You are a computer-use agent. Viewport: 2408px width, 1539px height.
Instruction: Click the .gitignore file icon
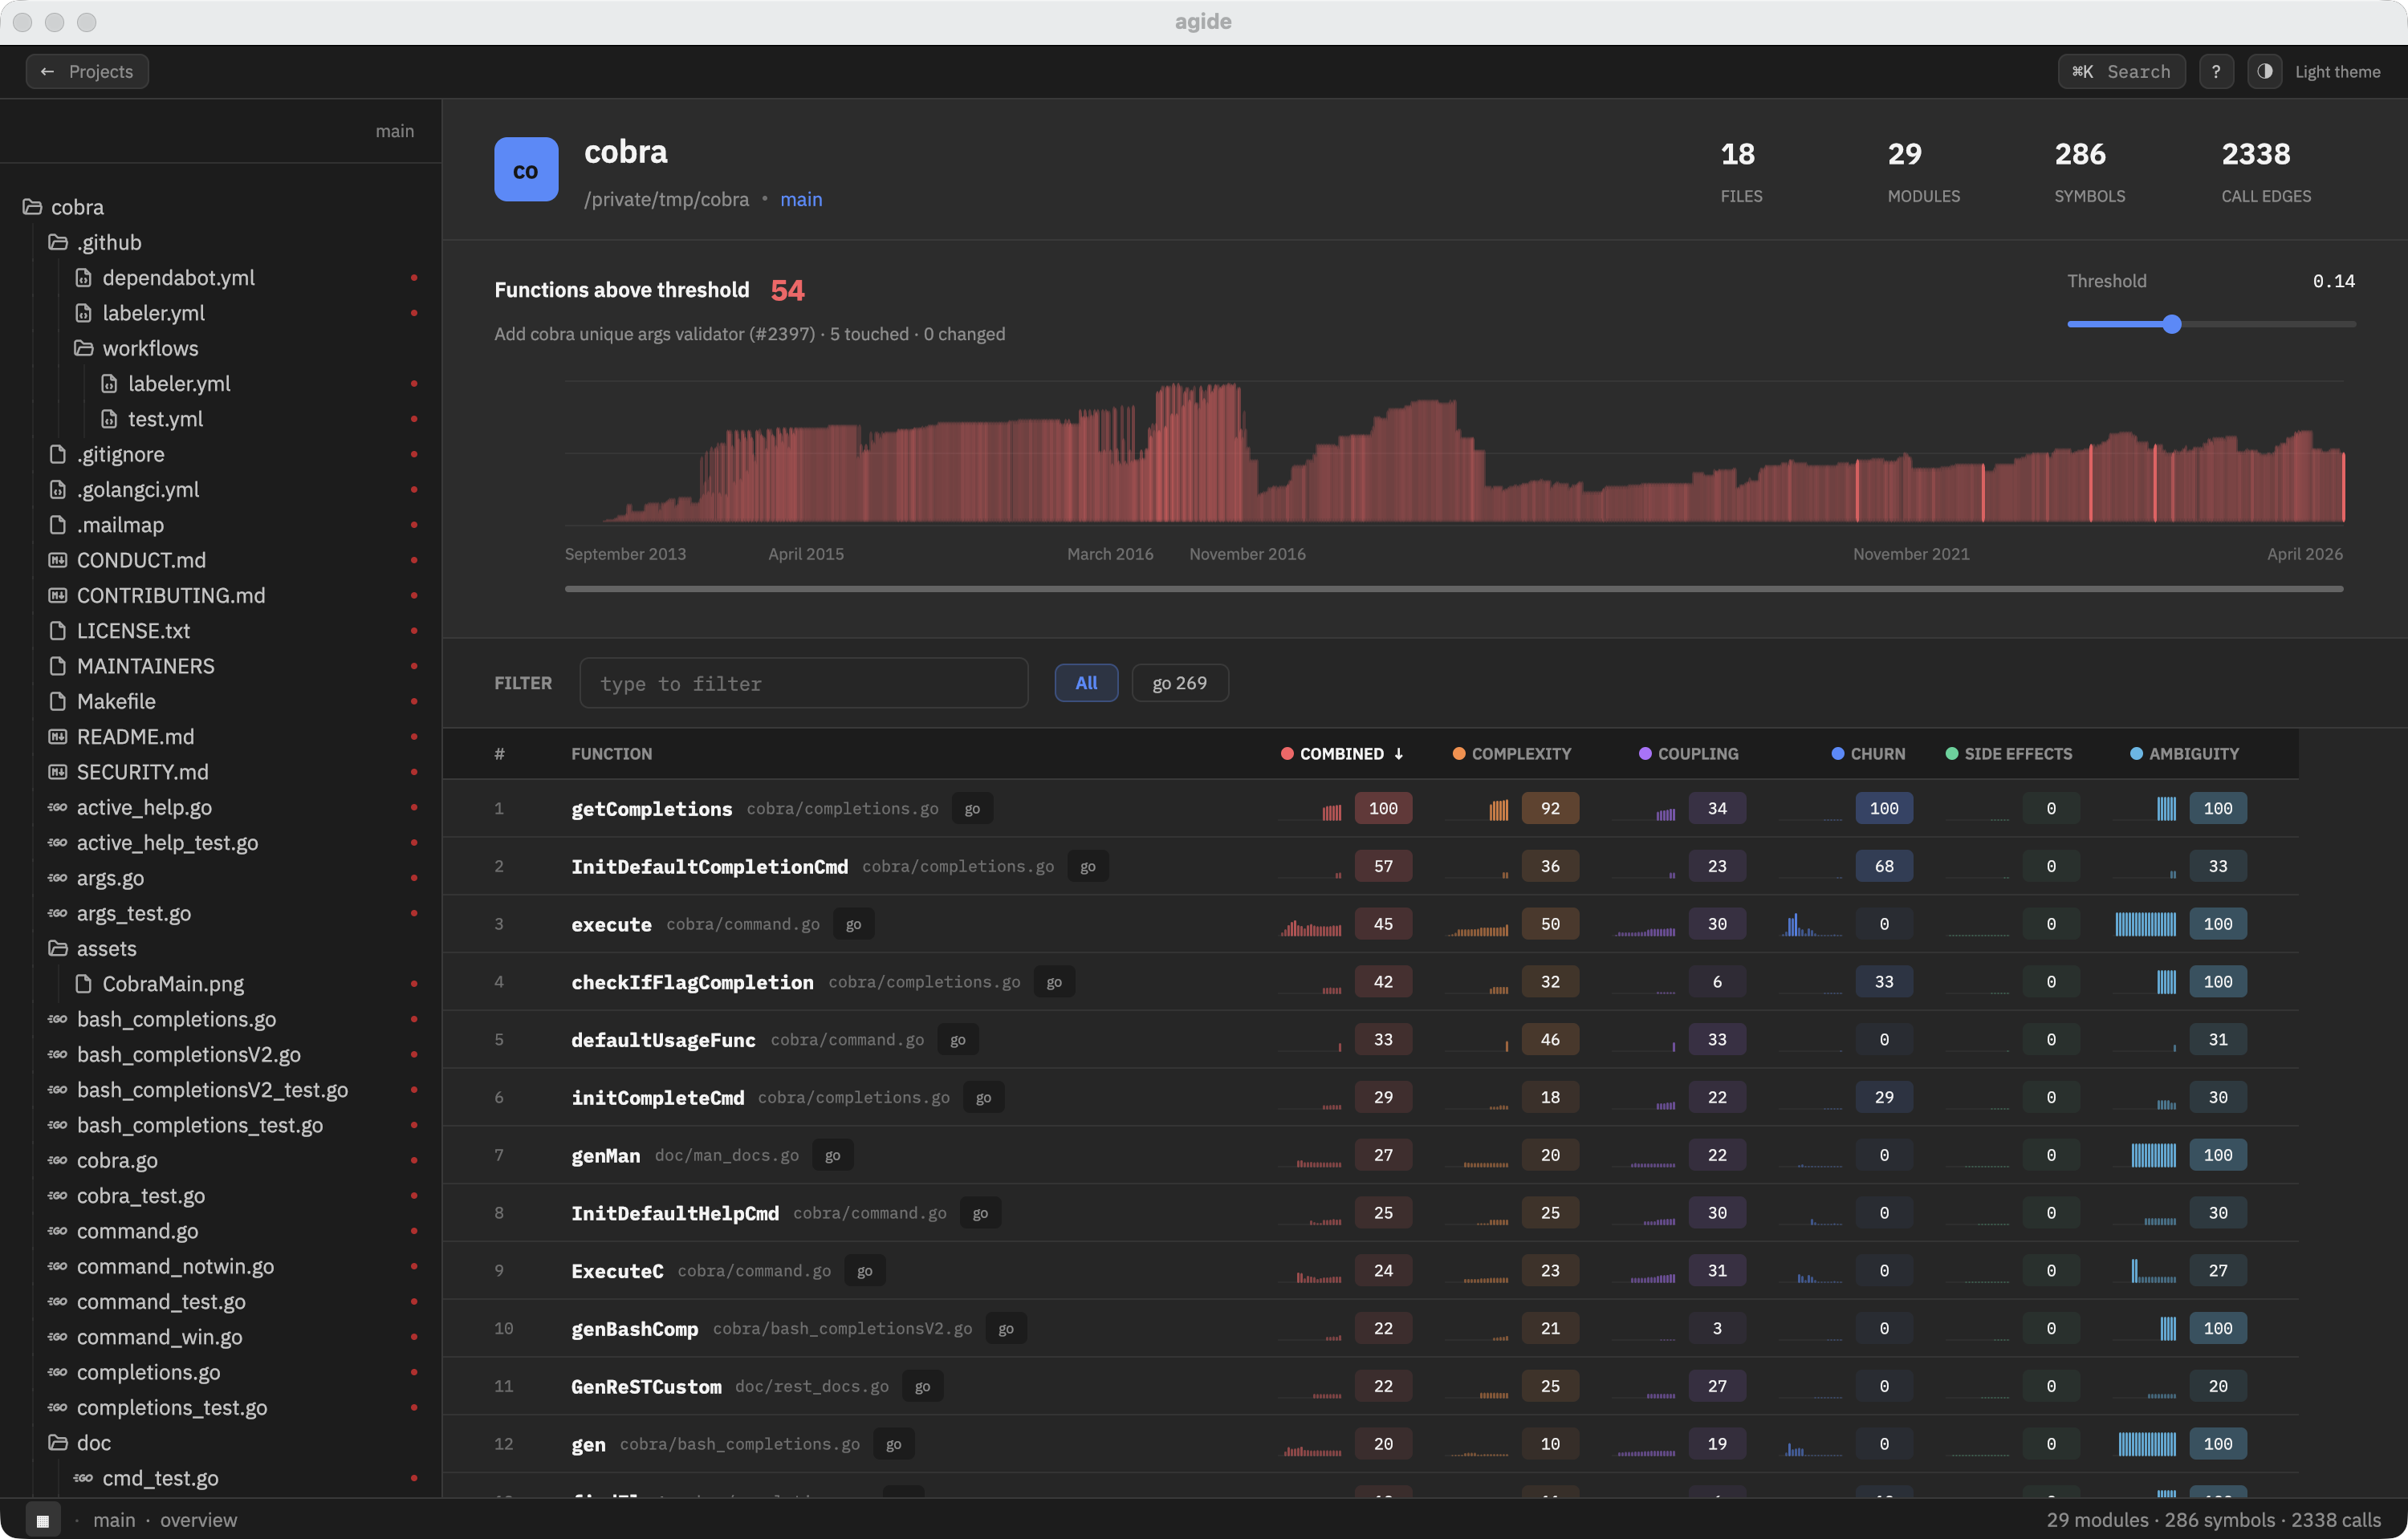point(58,455)
